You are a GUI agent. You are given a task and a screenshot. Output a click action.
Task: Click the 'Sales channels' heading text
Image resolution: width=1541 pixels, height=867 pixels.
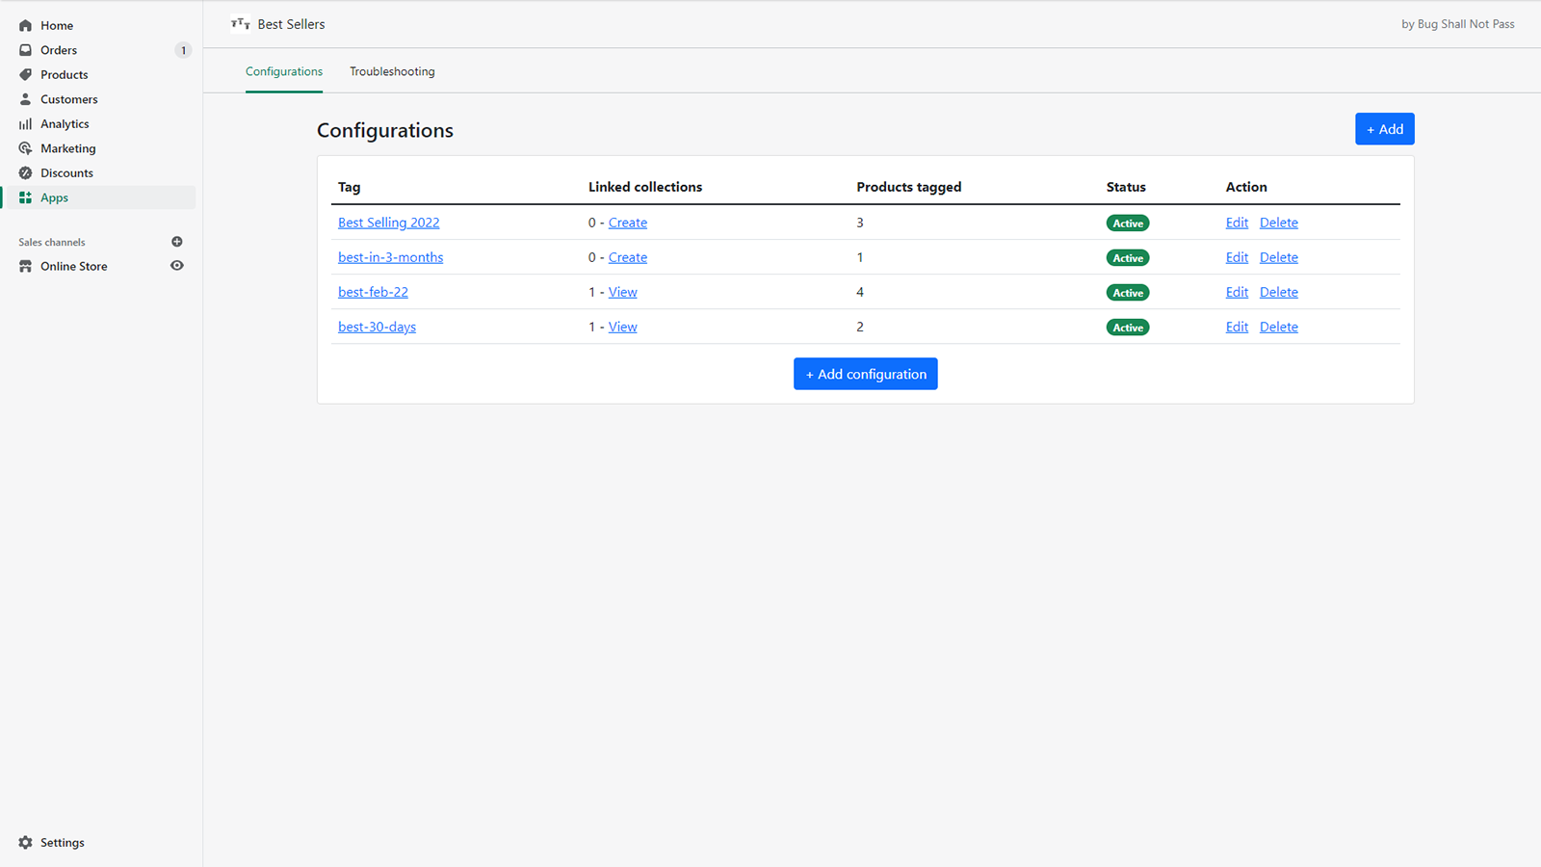[x=52, y=242]
